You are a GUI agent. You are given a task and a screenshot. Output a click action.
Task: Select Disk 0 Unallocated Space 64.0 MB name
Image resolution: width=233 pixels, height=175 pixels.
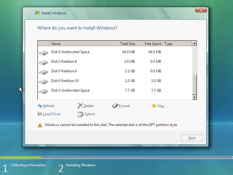pyautogui.click(x=70, y=52)
